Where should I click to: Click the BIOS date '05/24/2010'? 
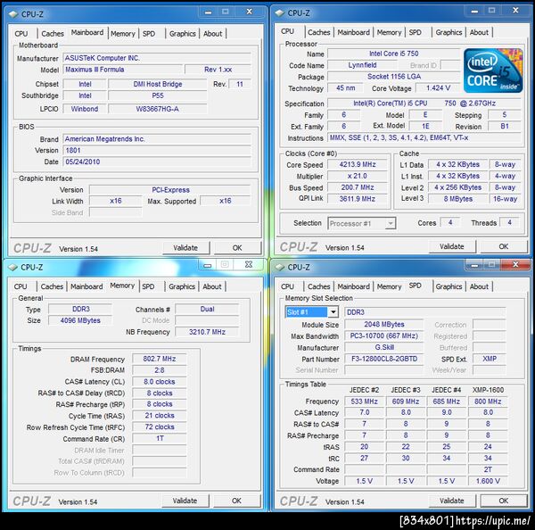pyautogui.click(x=157, y=161)
